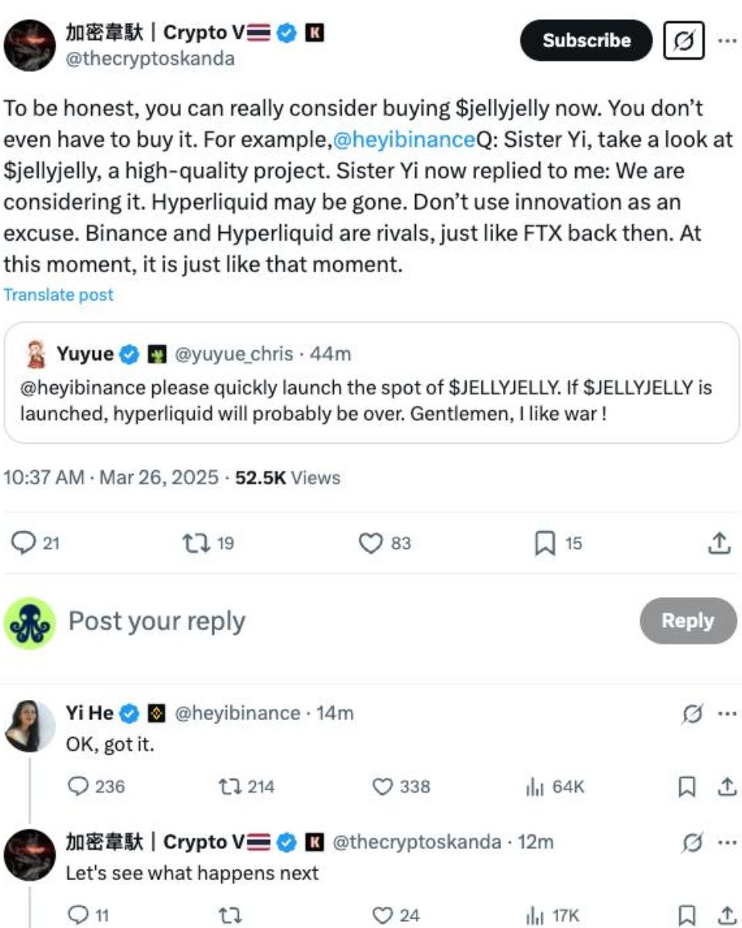The image size is (742, 928).
Task: Like the main post with 83 likes
Action: 372,544
